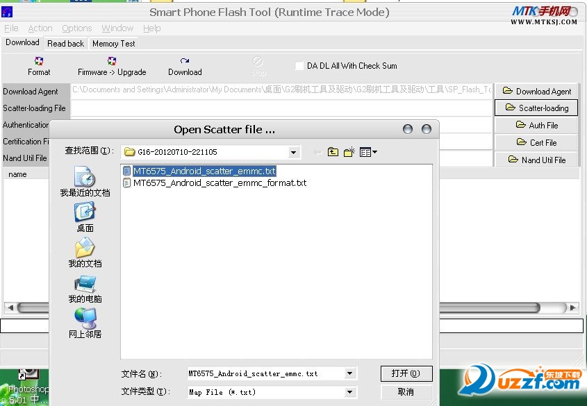Click the horizontal scrollbar right arrow
The width and height of the screenshot is (587, 406).
coord(572,307)
